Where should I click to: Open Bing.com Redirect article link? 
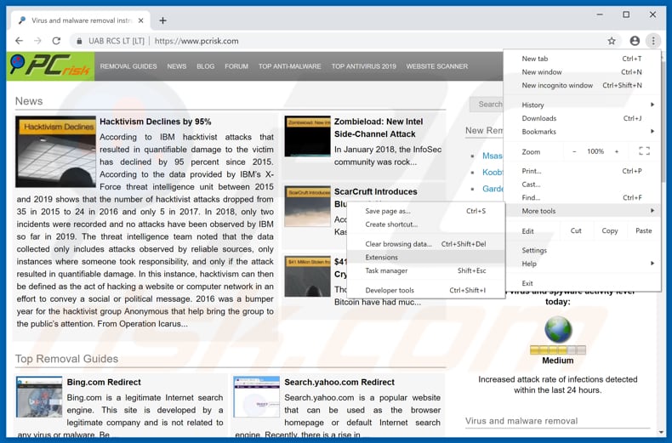[x=104, y=383]
